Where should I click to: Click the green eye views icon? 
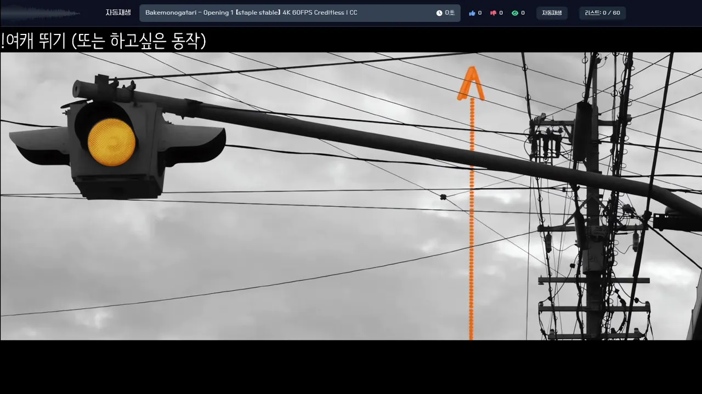[x=515, y=13]
